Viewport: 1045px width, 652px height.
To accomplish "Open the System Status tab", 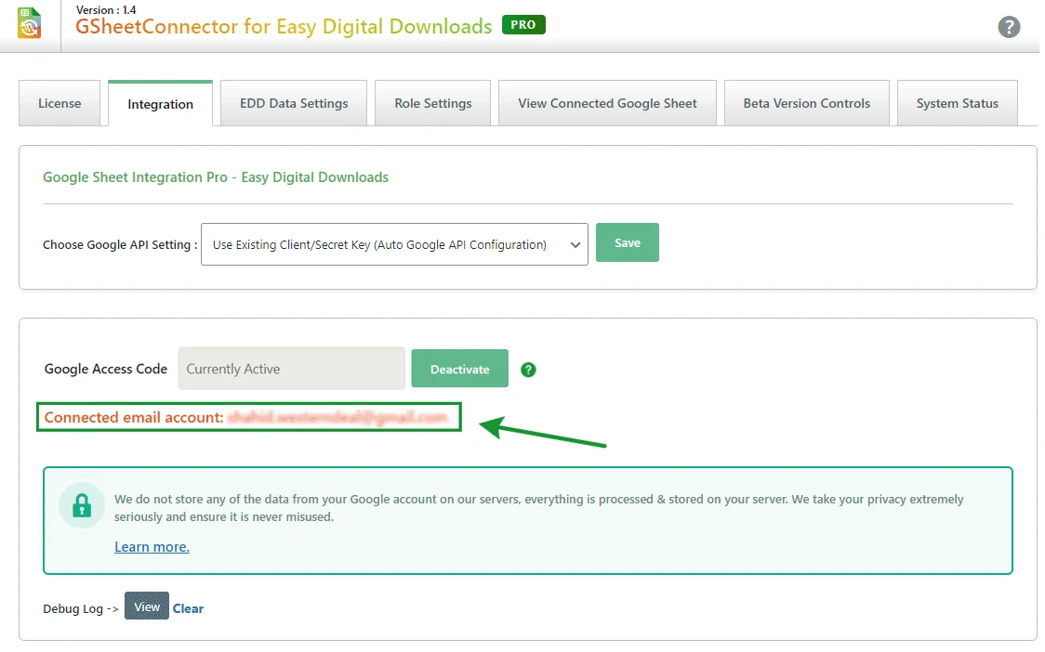I will click(x=957, y=103).
